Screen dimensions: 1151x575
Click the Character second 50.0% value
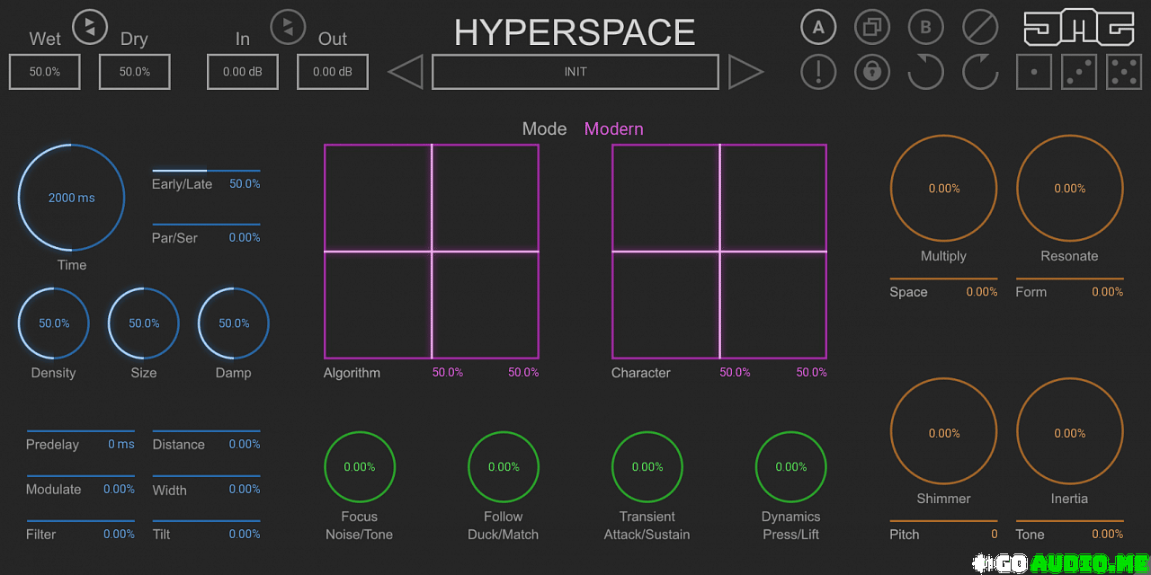point(811,372)
